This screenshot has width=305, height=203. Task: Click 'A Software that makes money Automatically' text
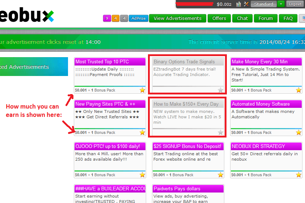[x=263, y=114]
